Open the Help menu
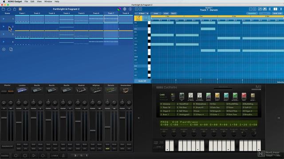Screen dimensions: 284x159 (x=57, y=1)
